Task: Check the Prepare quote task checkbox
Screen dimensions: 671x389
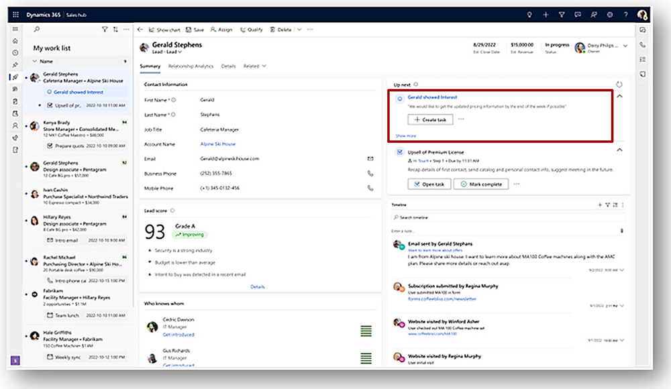Action: pyautogui.click(x=49, y=146)
